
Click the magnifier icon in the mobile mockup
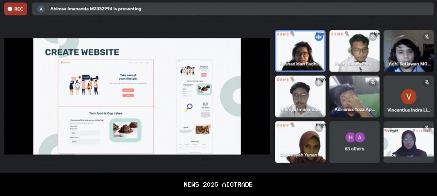[188, 107]
